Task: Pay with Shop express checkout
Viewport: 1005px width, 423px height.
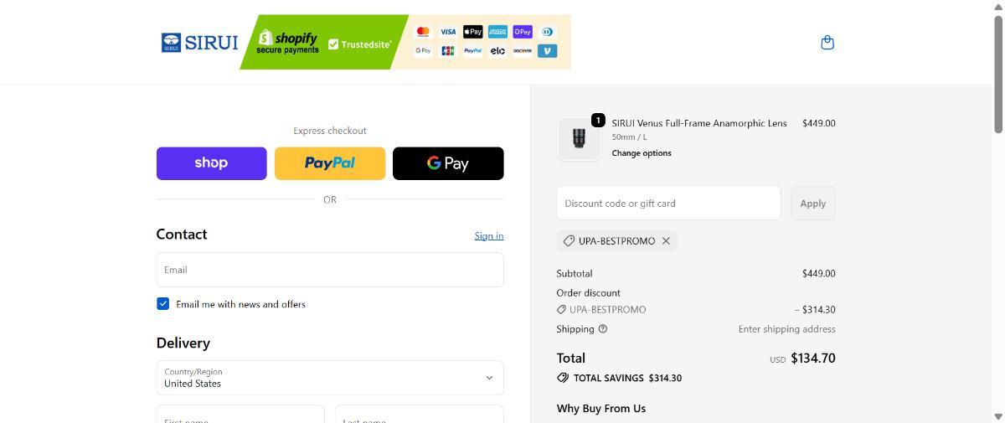Action: (x=212, y=163)
